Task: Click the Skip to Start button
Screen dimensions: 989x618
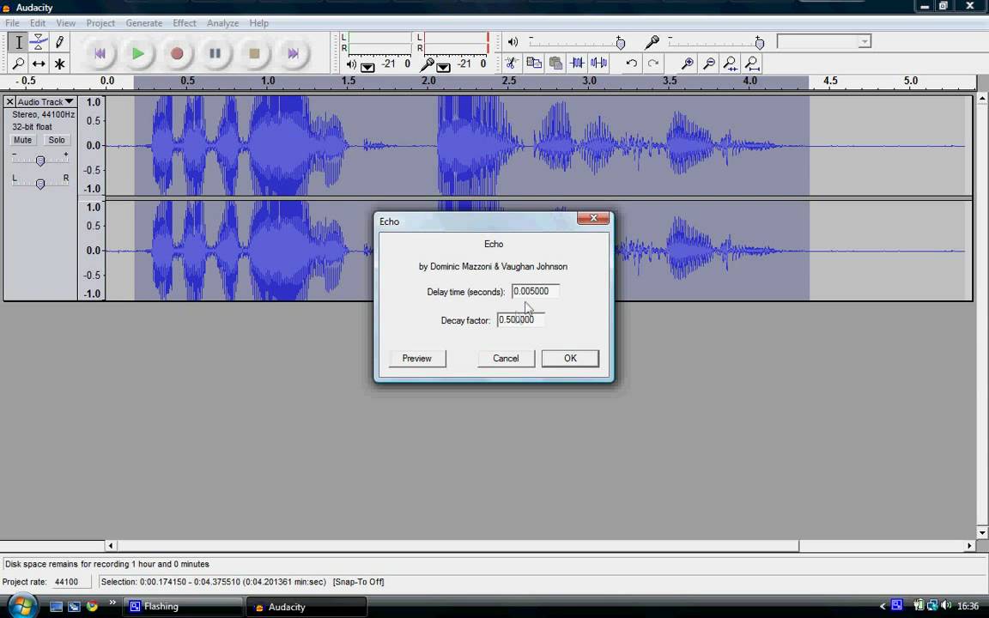Action: click(100, 53)
